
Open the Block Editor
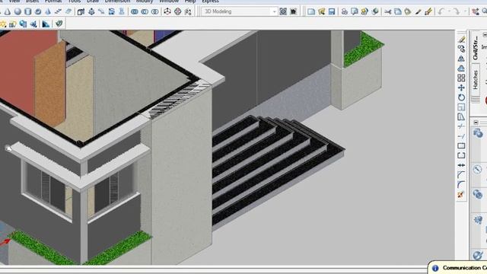[428, 12]
